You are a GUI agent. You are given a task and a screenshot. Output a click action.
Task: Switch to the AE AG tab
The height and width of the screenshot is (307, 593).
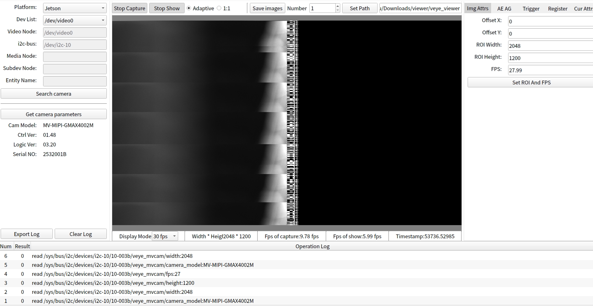coord(504,9)
